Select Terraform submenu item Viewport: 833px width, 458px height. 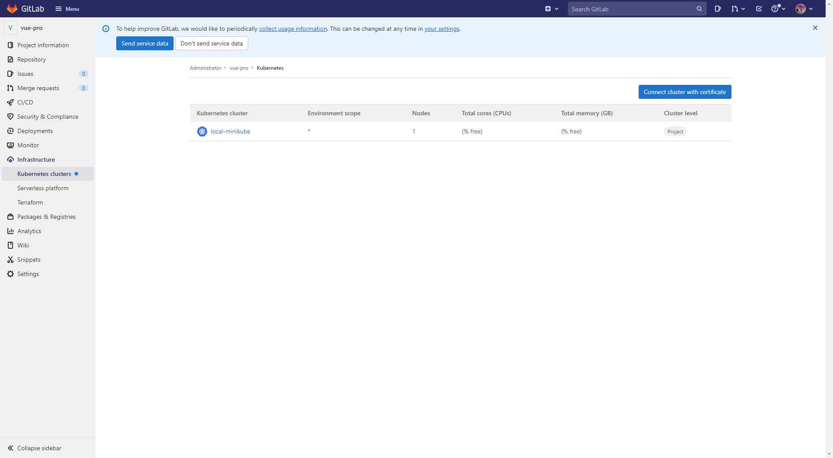[x=48, y=202]
